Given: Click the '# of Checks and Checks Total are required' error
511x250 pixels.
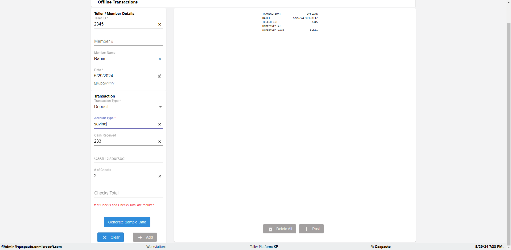Looking at the screenshot, I should 125,205.
